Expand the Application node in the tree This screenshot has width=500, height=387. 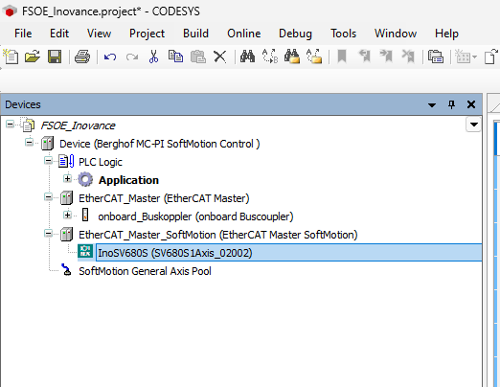click(67, 179)
